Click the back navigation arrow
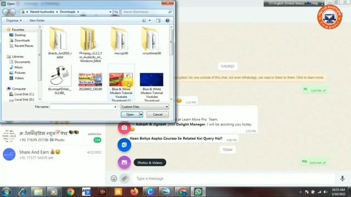This screenshot has width=351, height=197. (x=6, y=12)
